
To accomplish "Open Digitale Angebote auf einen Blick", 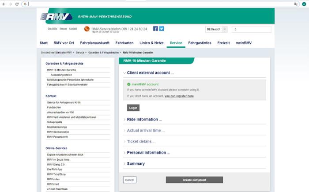I will [65, 155].
